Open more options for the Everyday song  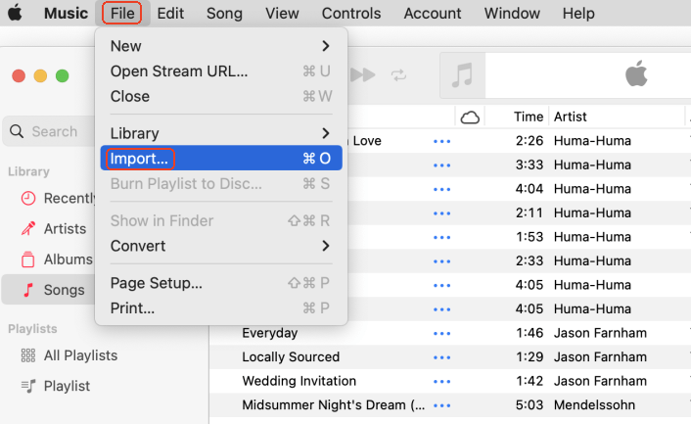pos(442,333)
